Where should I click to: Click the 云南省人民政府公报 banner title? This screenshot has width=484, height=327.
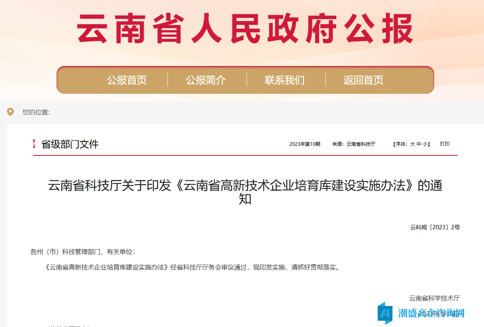245,29
